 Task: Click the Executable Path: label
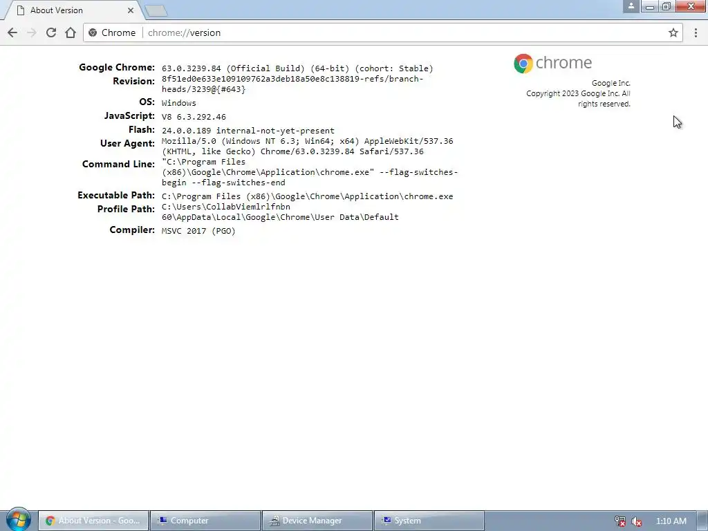pos(116,195)
